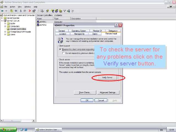Image resolution: width=176 pixels, height=132 pixels.
Task: Switch to the Operating System tab
Action: 79,31
